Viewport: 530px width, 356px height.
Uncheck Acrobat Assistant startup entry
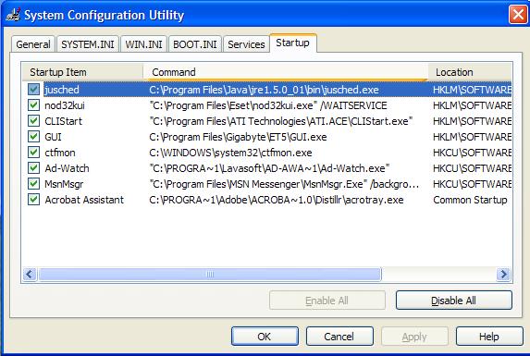pos(33,200)
